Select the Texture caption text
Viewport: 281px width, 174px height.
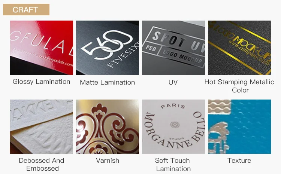pos(239,161)
